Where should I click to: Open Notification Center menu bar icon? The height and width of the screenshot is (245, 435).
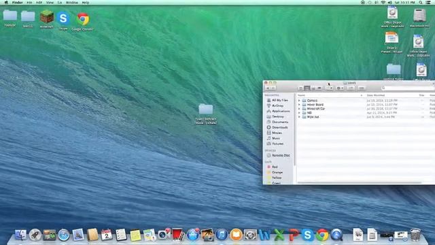[428, 3]
